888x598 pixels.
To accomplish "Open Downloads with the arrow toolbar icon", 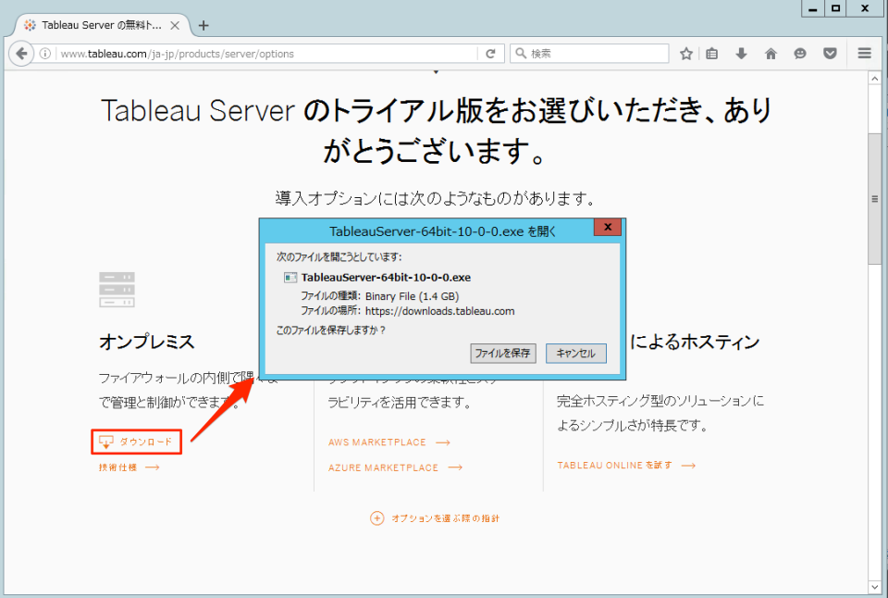I will point(741,53).
